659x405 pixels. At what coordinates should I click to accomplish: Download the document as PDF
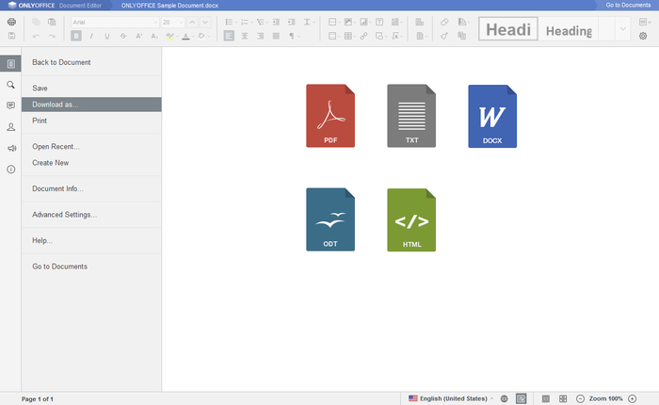pos(330,116)
